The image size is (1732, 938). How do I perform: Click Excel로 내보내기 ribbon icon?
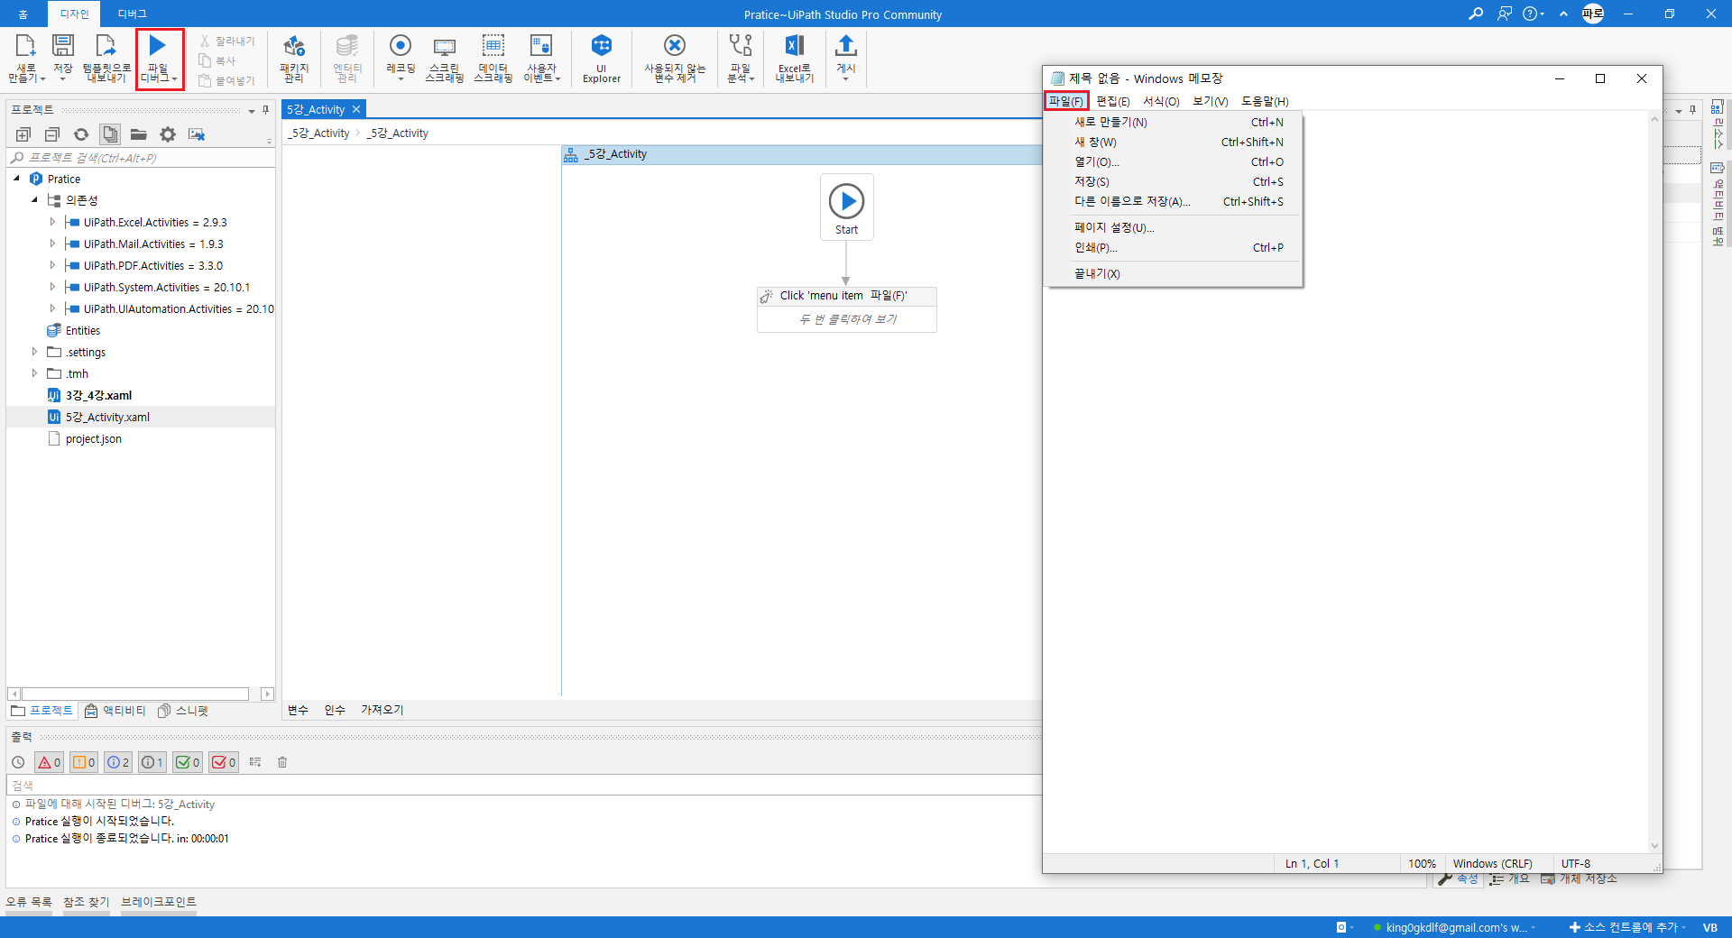[x=795, y=45]
